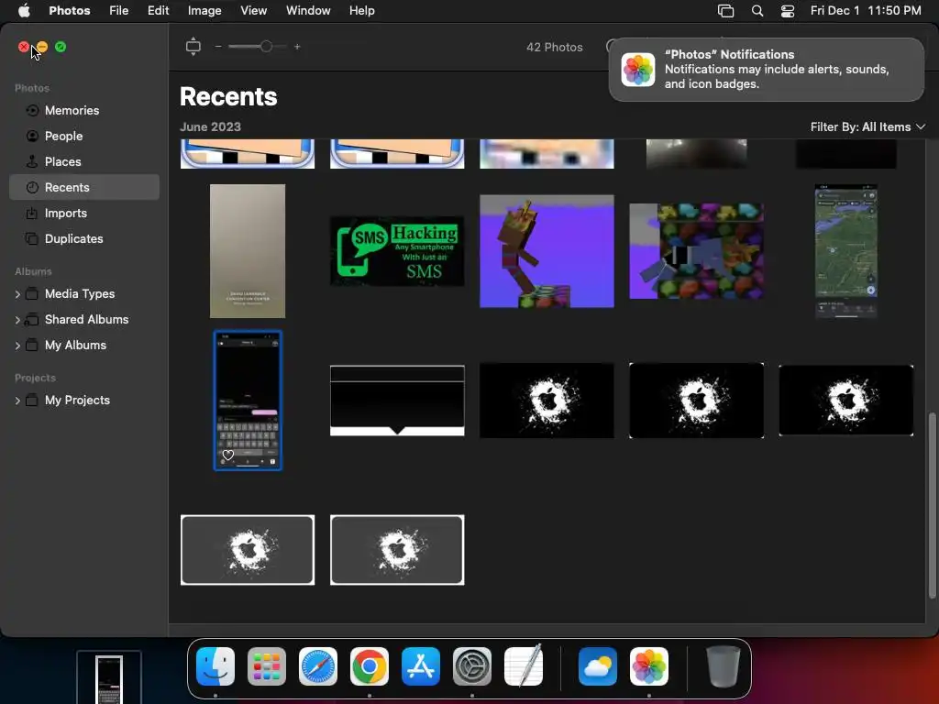Click the Stage Manager window thumbnail at bottom left
The width and height of the screenshot is (939, 704).
109,677
